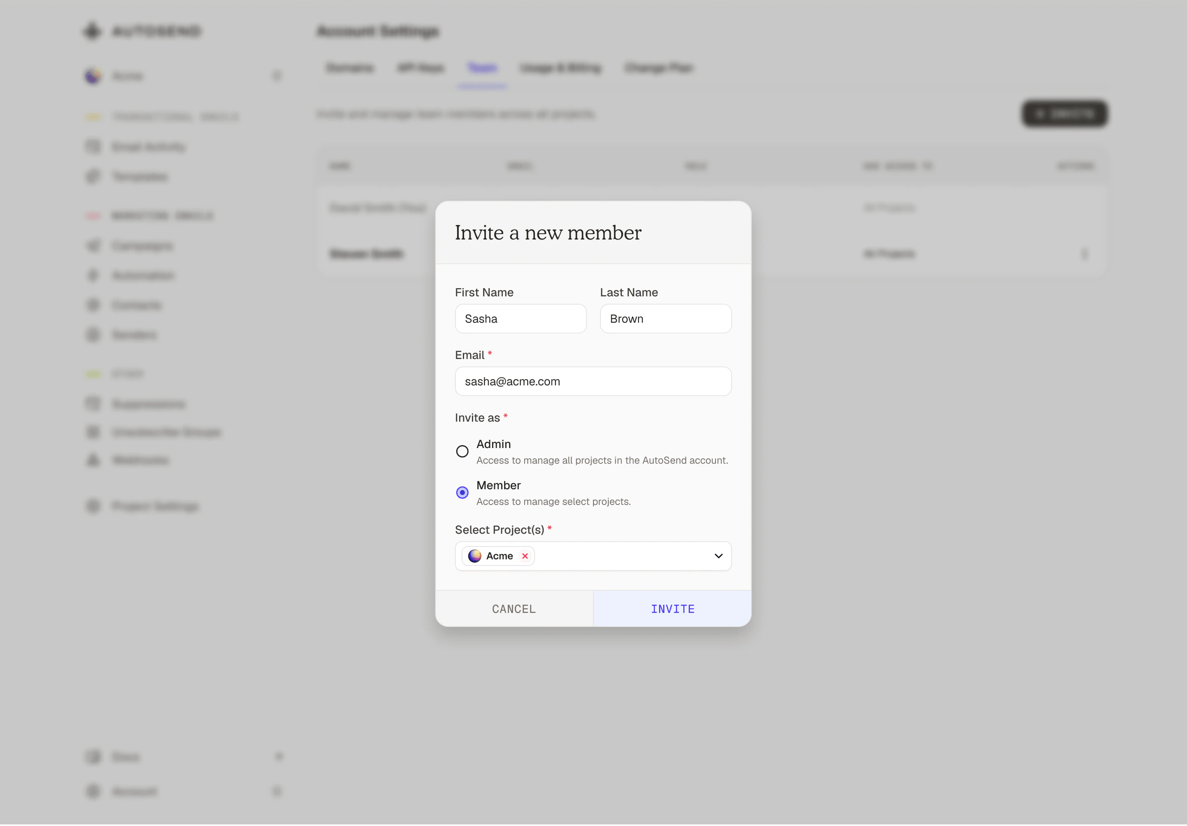This screenshot has height=826, width=1187.
Task: Click the Docs icon in sidebar
Action: [x=93, y=757]
